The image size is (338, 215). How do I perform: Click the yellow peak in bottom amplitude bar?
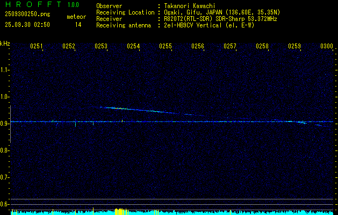pos(120,212)
